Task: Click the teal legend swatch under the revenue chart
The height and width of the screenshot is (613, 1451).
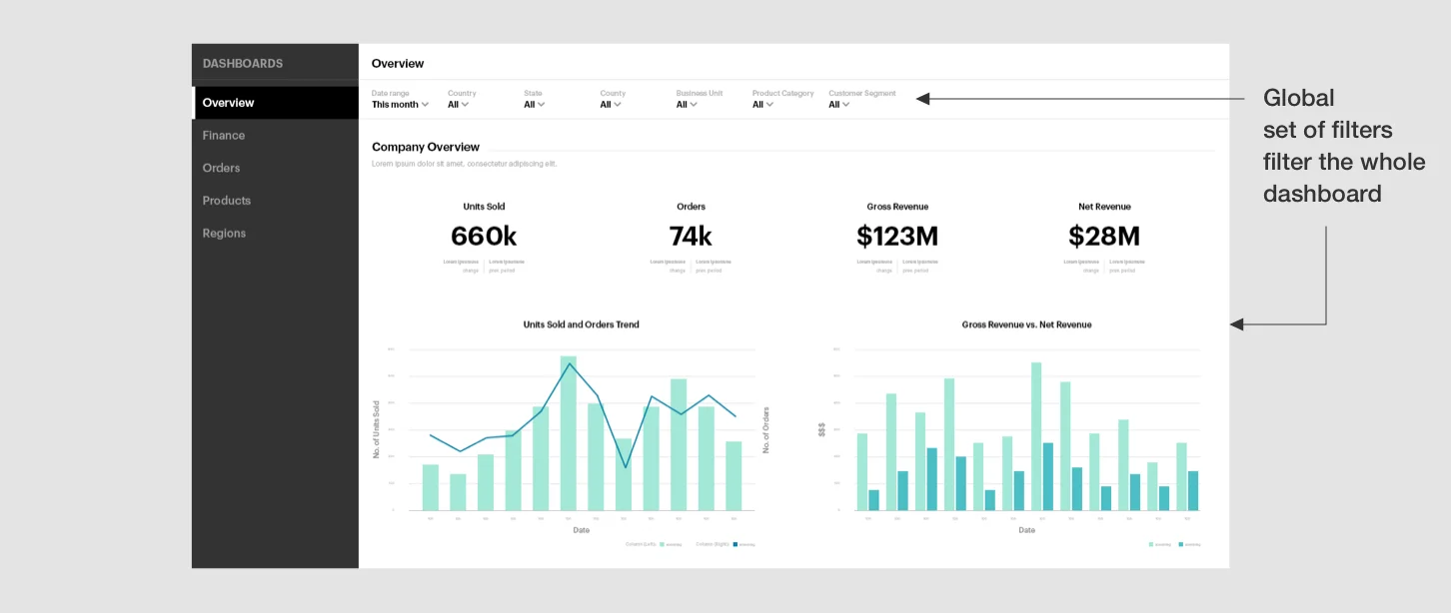Action: (1181, 544)
